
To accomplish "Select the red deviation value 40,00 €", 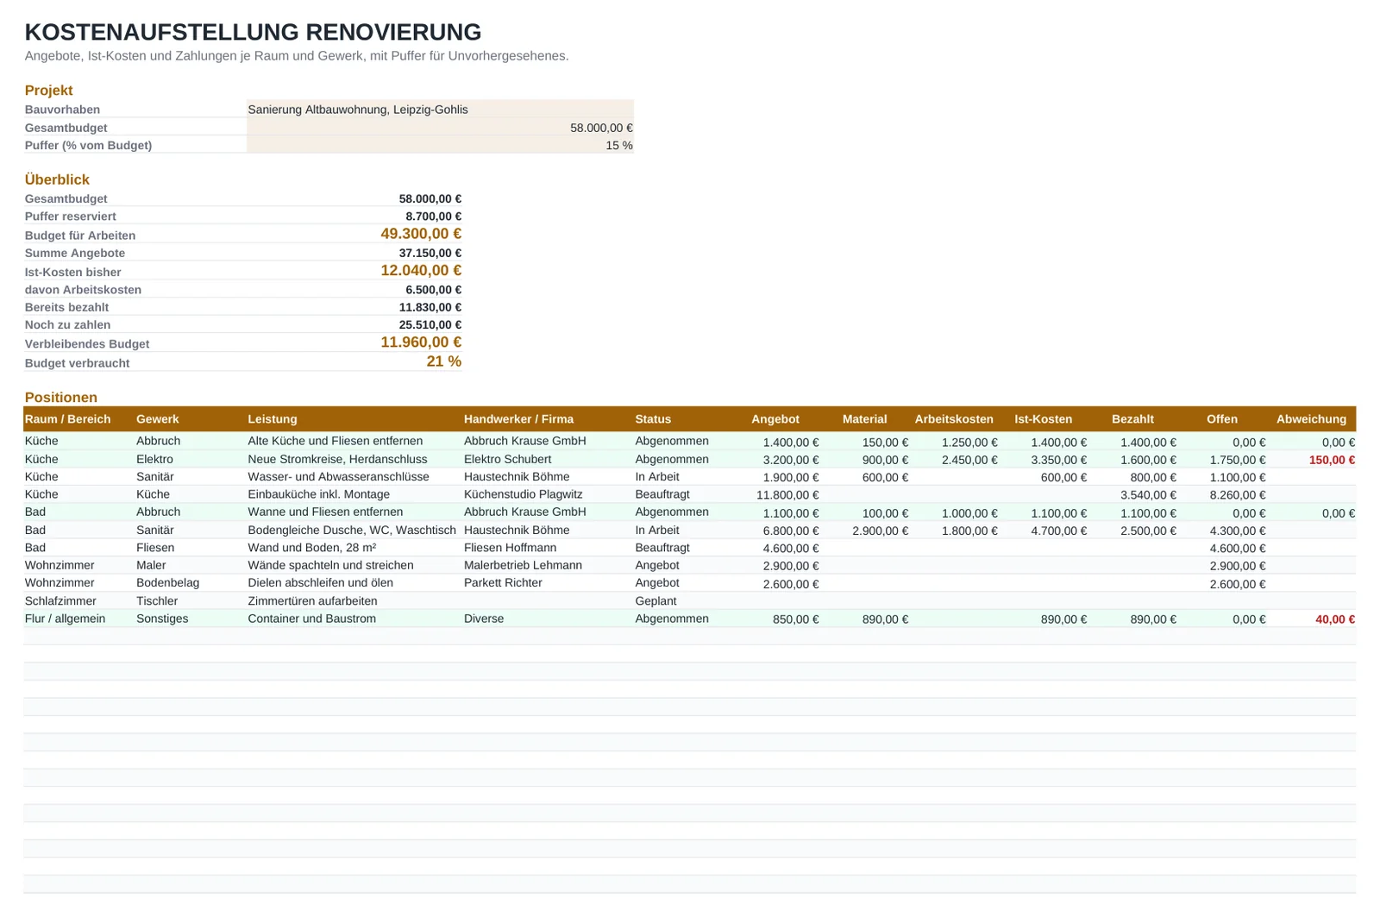I will click(1335, 619).
